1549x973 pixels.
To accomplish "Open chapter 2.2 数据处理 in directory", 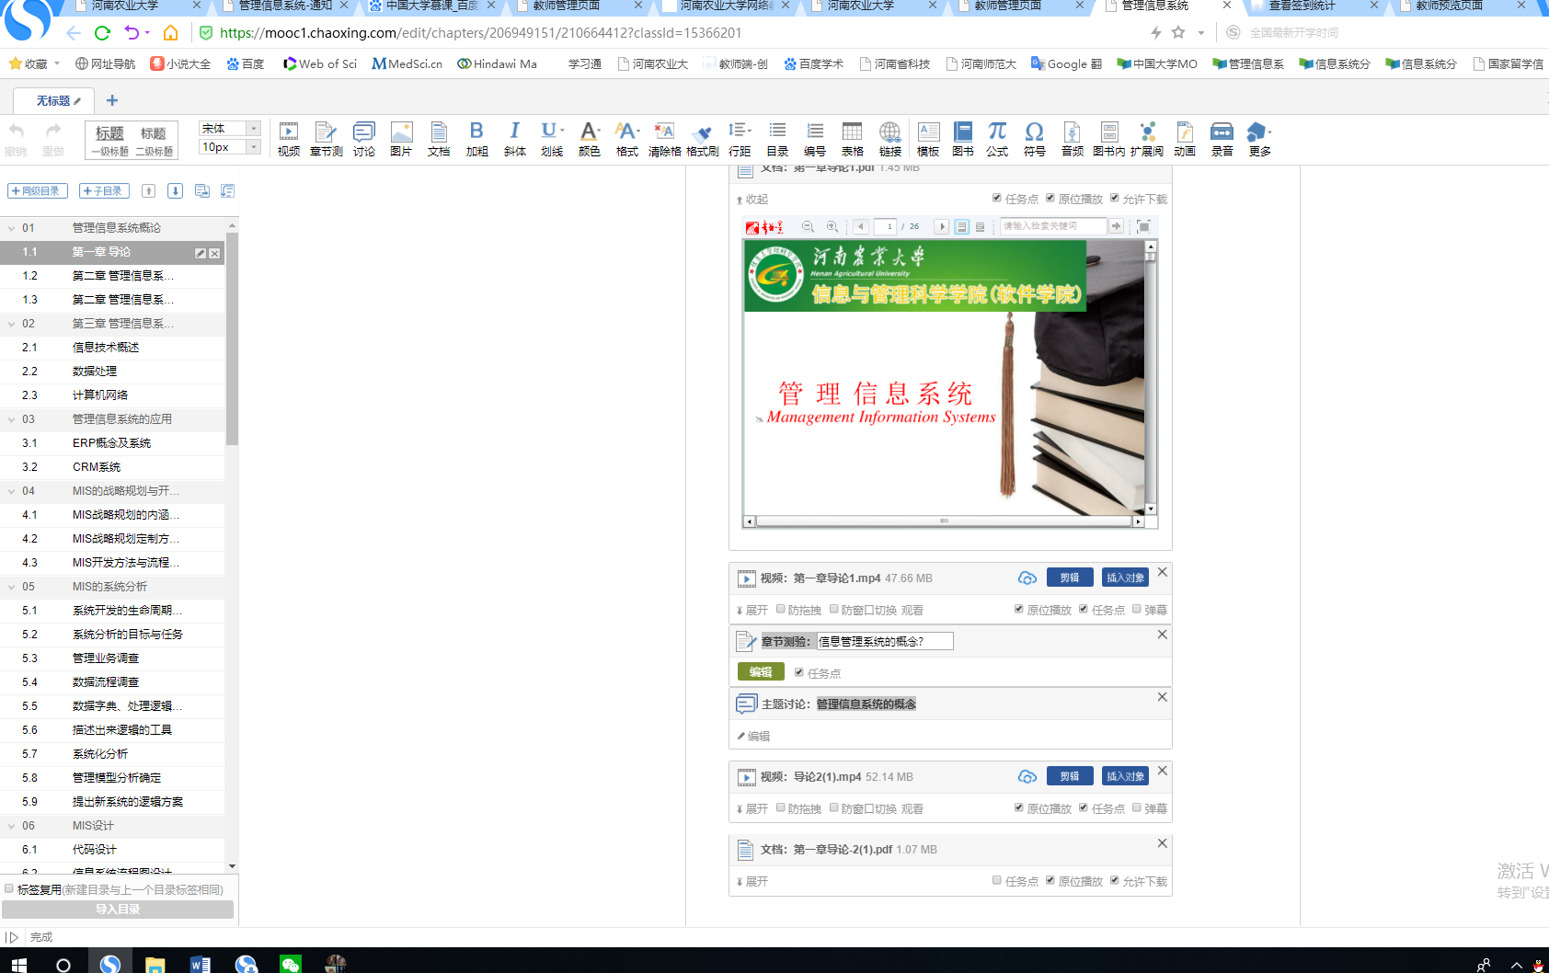I will [95, 372].
